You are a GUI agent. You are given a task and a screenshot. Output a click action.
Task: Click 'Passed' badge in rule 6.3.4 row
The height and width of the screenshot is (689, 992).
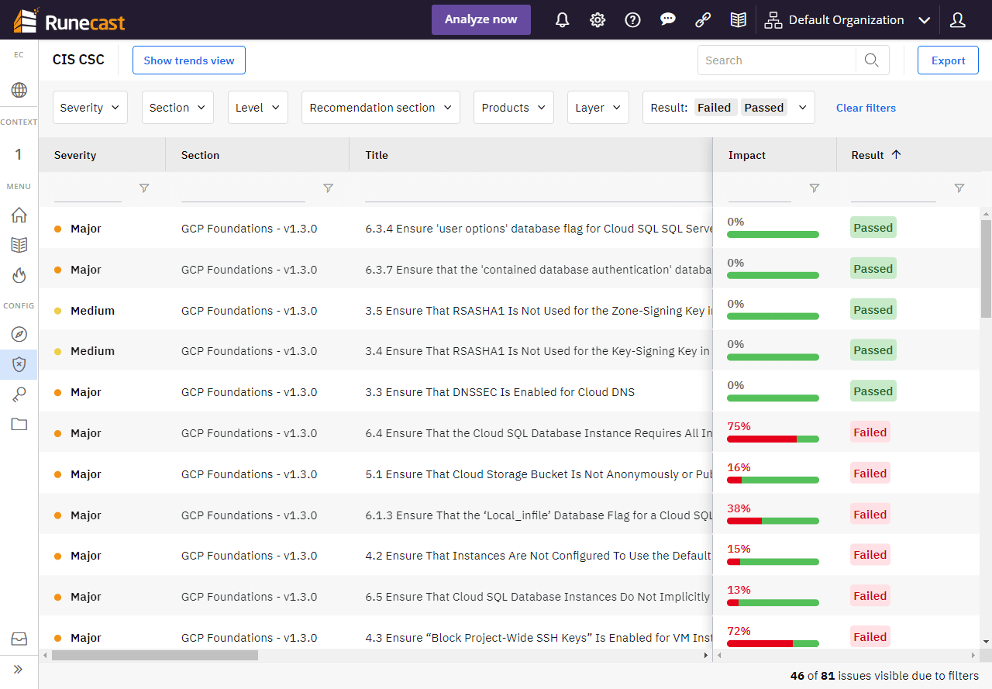pos(873,228)
